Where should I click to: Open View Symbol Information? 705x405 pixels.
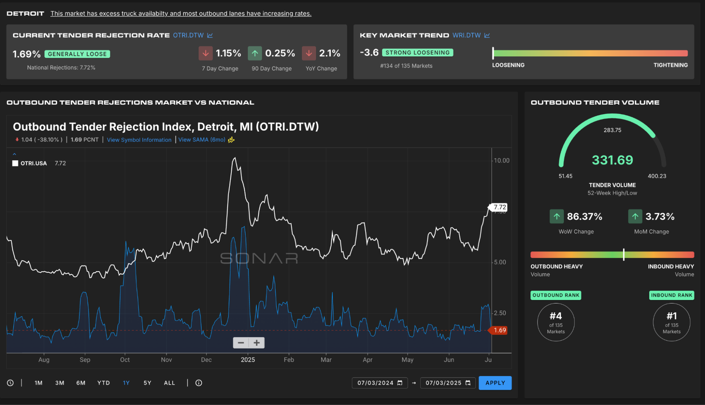[139, 140]
